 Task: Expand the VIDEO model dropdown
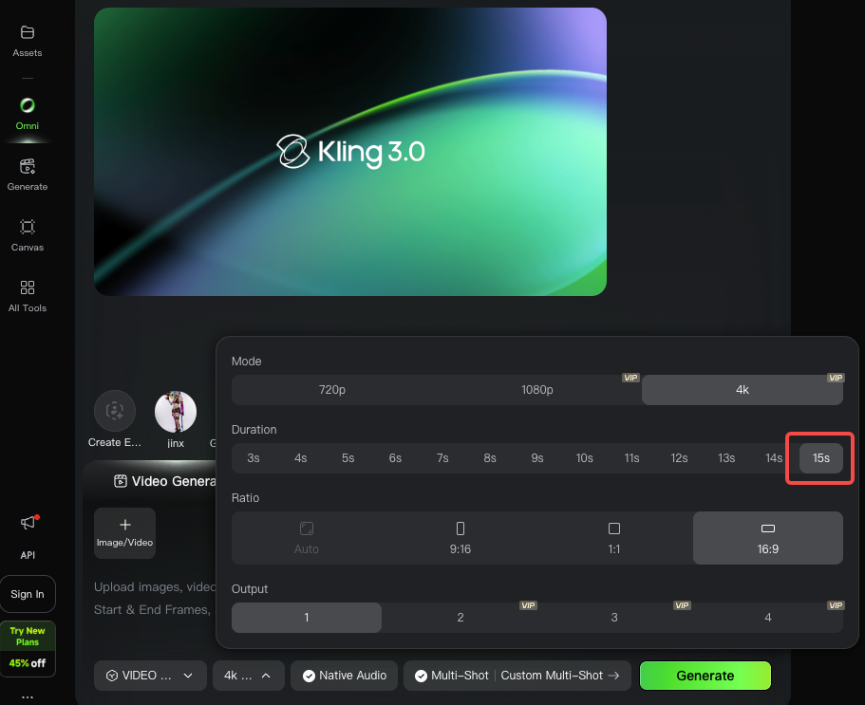[x=151, y=676]
